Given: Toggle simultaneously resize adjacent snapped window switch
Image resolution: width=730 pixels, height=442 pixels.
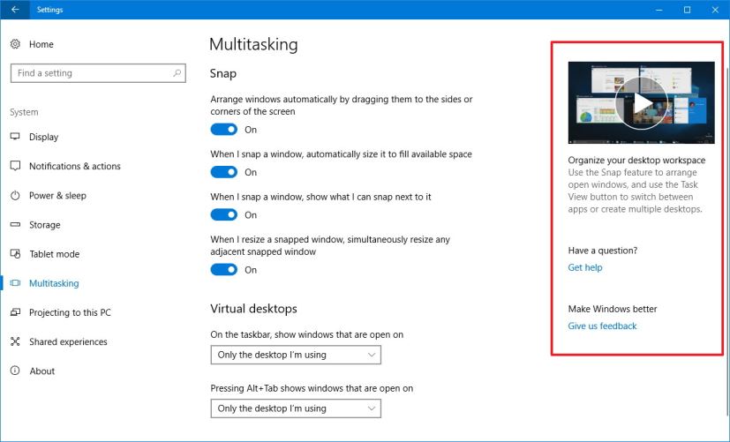Looking at the screenshot, I should 224,270.
